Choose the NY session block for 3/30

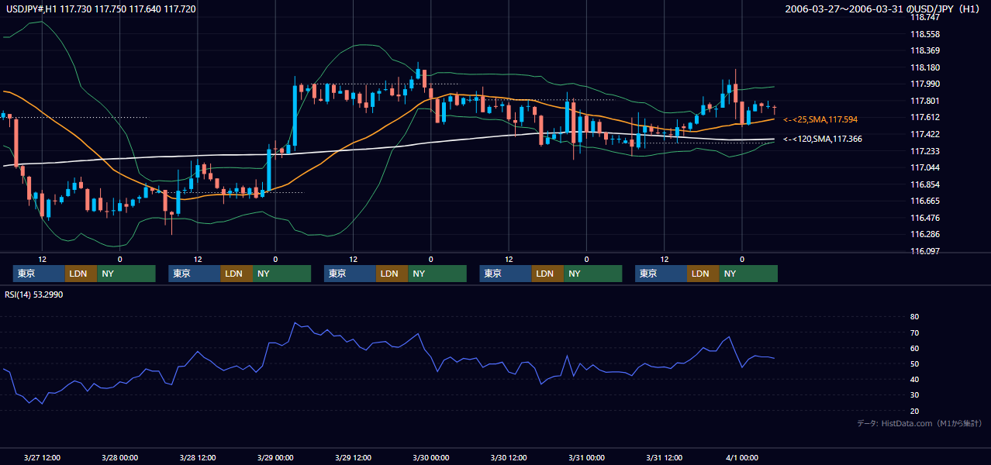593,274
